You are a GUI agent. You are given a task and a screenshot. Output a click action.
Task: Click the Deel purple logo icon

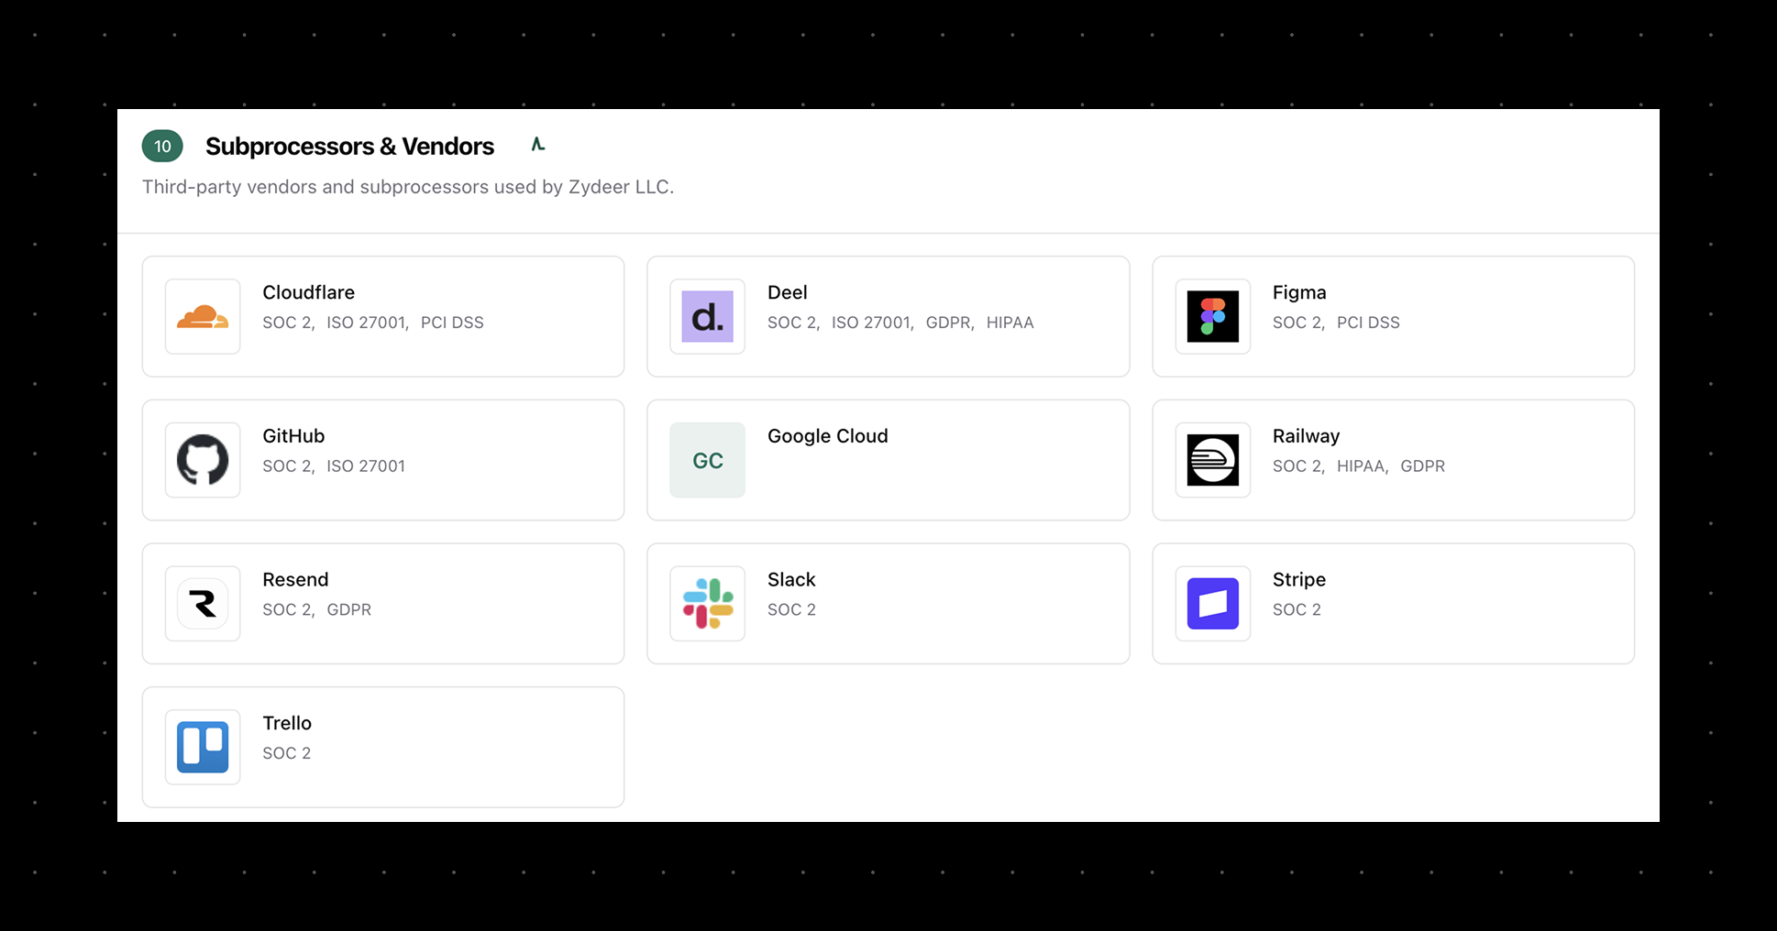pyautogui.click(x=707, y=316)
